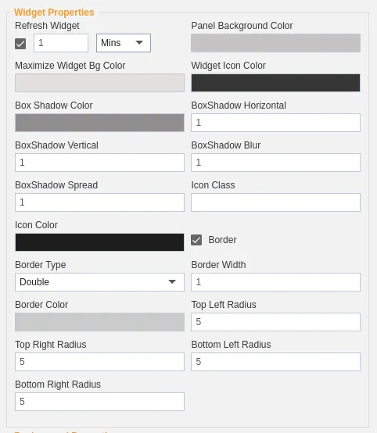The width and height of the screenshot is (377, 433).
Task: Select the Border Color swatch
Action: pyautogui.click(x=99, y=322)
